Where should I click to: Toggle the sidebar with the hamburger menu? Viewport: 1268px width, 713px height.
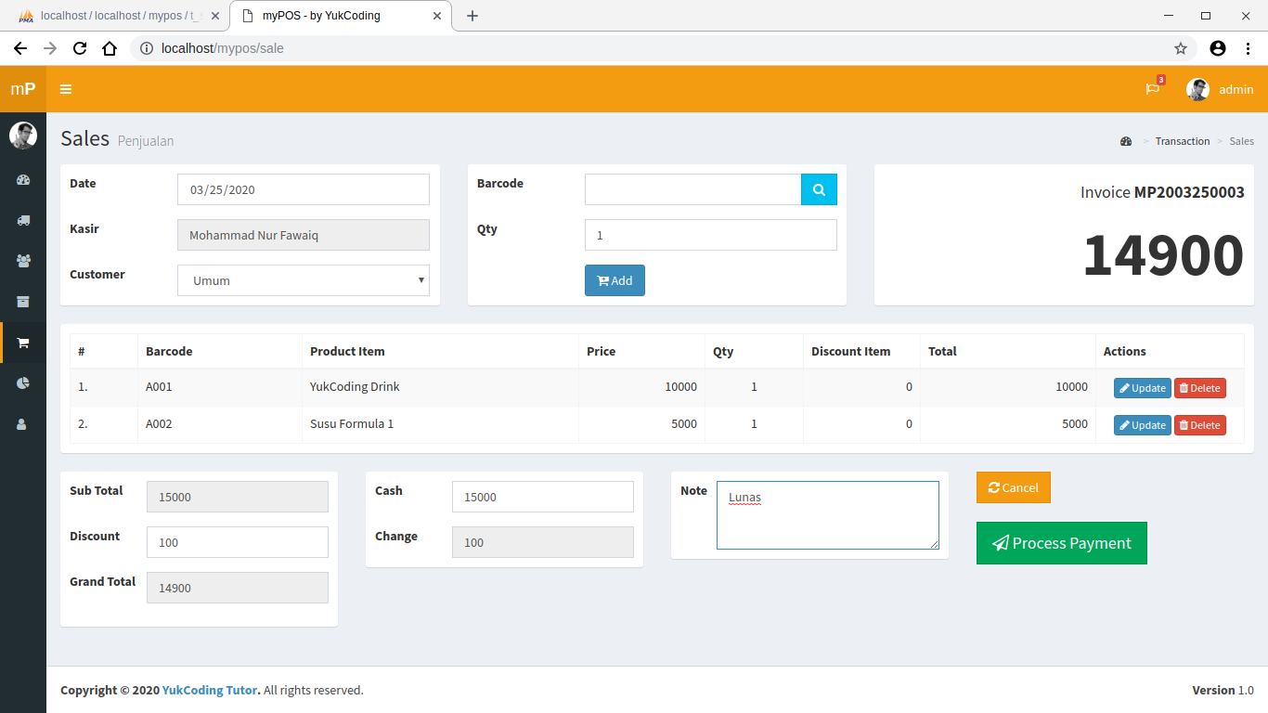(x=65, y=89)
